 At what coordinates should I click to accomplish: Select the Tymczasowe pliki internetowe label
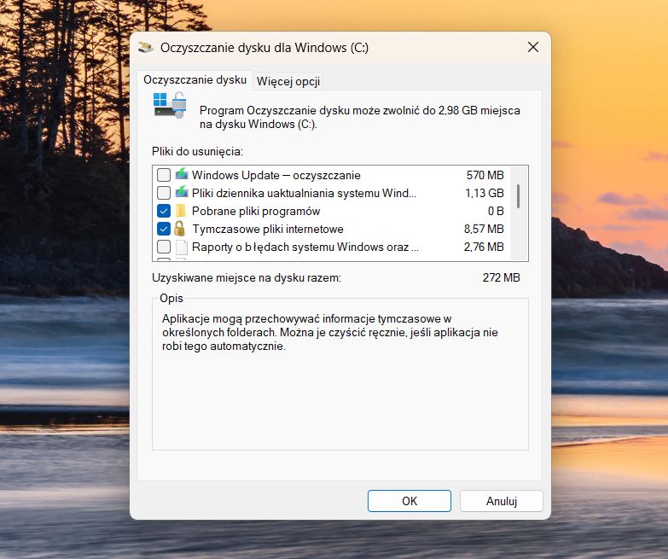[268, 230]
